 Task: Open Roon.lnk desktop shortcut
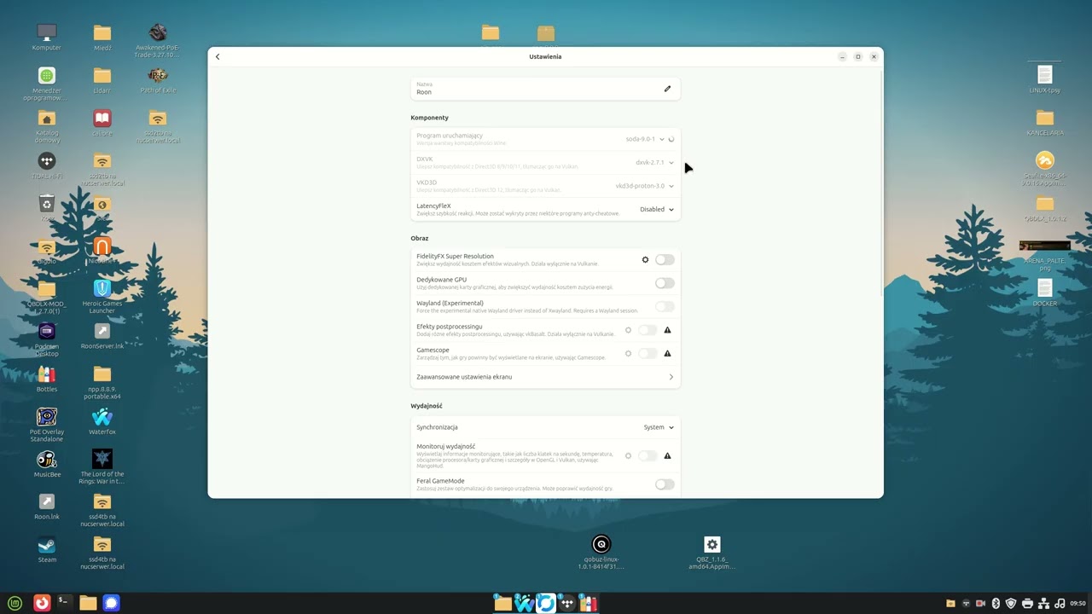[x=47, y=507]
